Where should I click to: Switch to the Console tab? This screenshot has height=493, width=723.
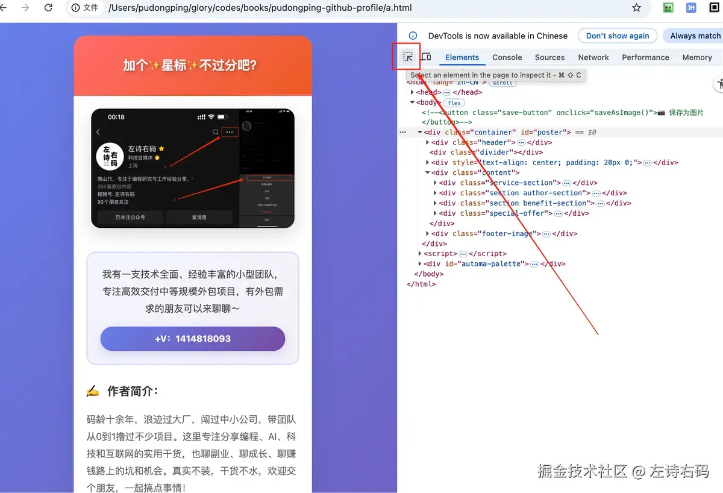(507, 57)
